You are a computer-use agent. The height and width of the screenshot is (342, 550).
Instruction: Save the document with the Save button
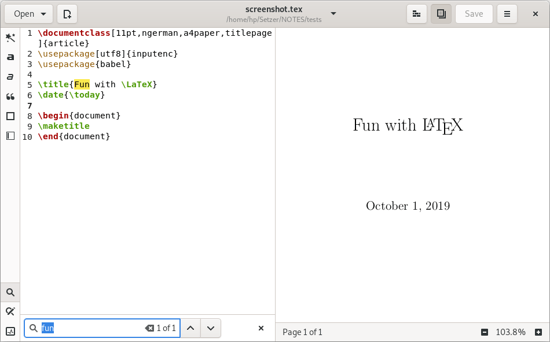tap(474, 14)
